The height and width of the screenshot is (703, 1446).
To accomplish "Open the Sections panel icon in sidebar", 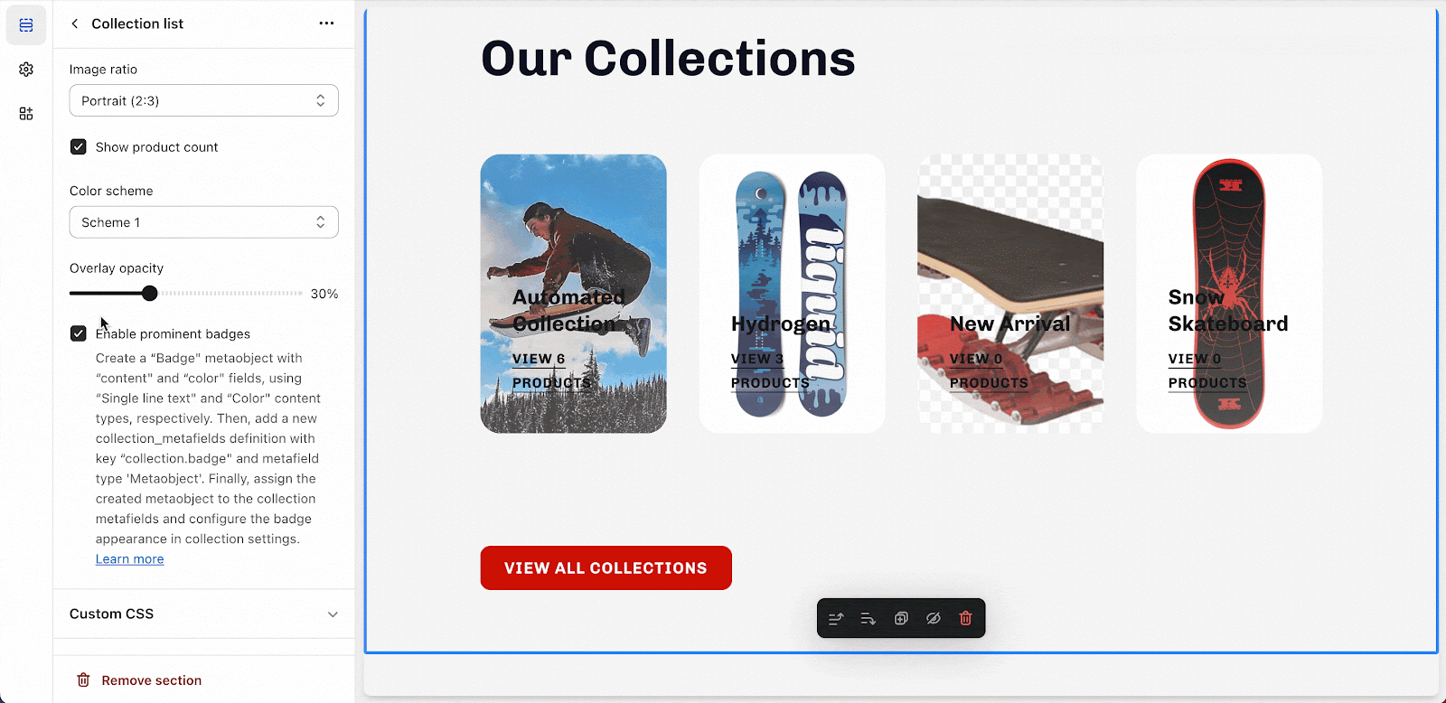I will pos(26,25).
